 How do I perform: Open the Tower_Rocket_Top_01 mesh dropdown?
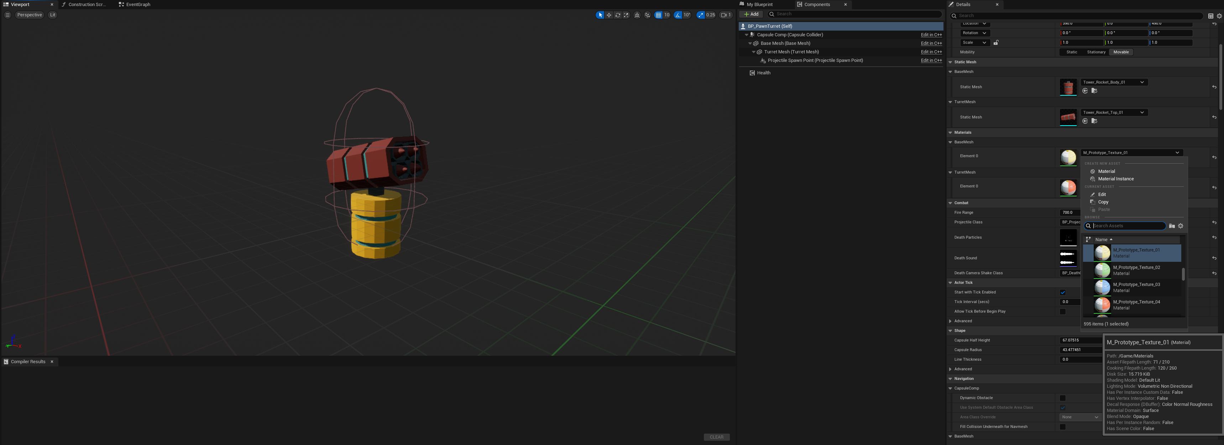coord(1142,112)
